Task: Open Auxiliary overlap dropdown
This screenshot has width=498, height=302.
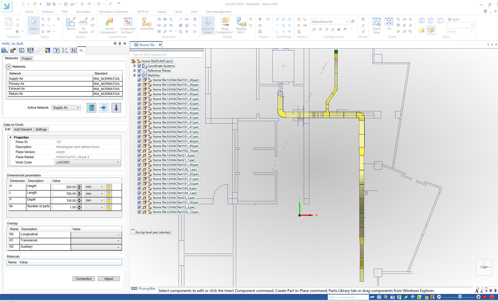Action: click(96, 247)
